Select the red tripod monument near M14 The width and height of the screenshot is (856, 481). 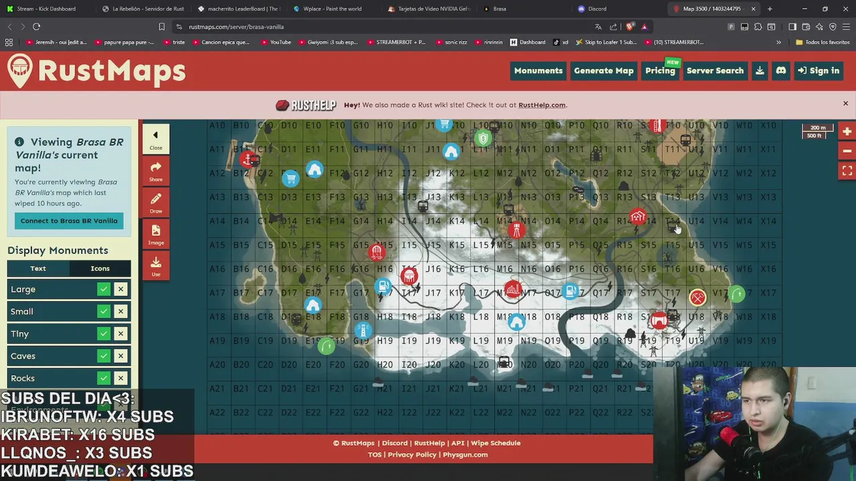tap(516, 230)
